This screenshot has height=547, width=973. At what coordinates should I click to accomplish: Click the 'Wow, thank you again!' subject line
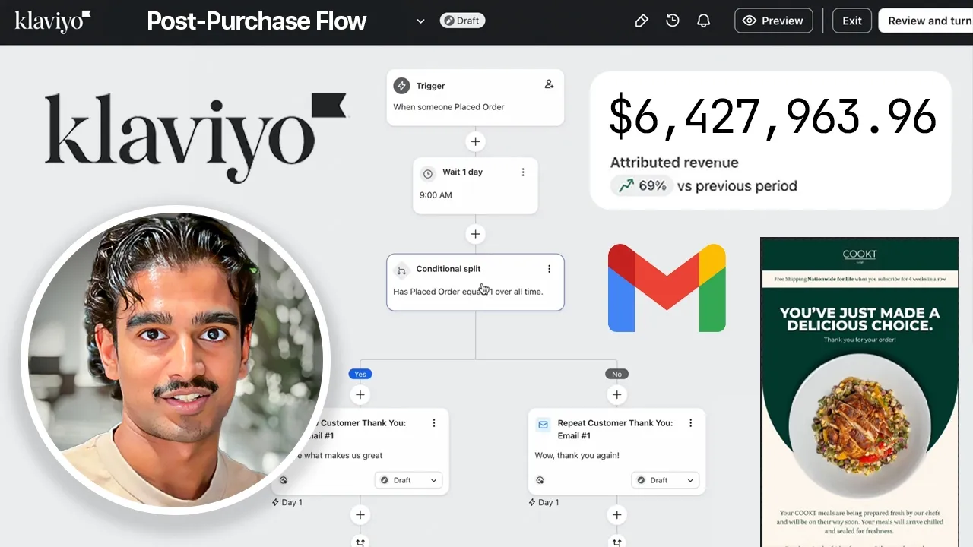[x=577, y=456]
